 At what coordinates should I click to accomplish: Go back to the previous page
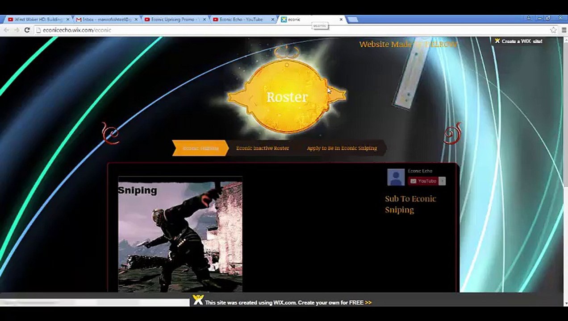click(x=6, y=30)
